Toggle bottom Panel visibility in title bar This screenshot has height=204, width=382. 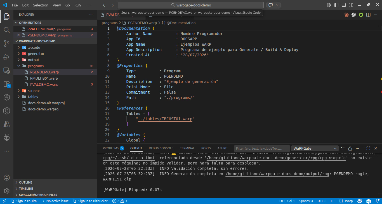(344, 5)
